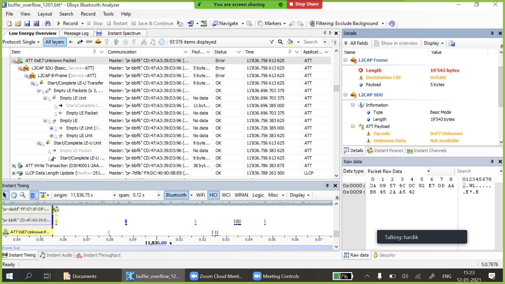This screenshot has height=284, width=505.
Task: Open the Protocol: Single dropdown
Action: (x=21, y=42)
